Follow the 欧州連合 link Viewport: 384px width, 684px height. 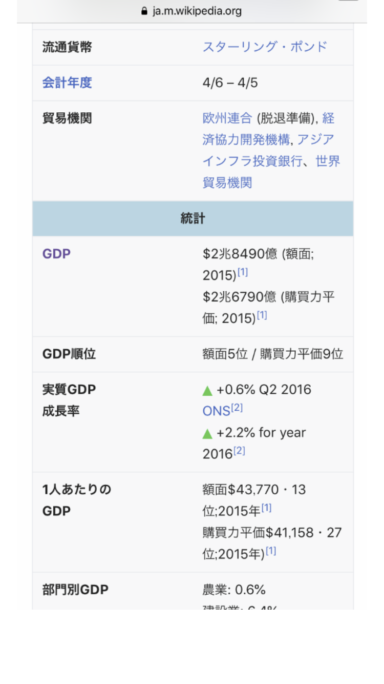[x=227, y=118]
